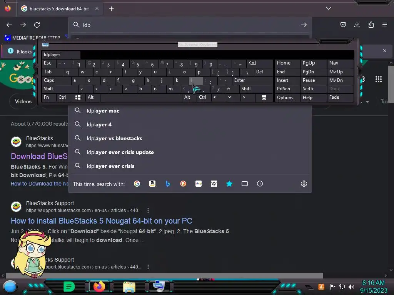Open File Explorer from taskbar
Image resolution: width=394 pixels, height=295 pixels.
(x=129, y=287)
